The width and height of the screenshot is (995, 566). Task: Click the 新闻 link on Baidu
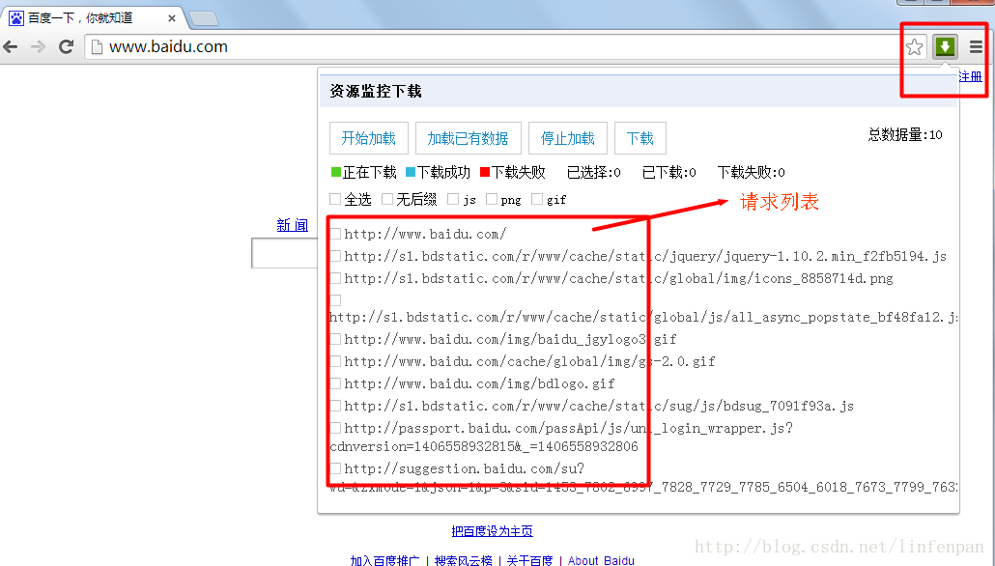(293, 225)
